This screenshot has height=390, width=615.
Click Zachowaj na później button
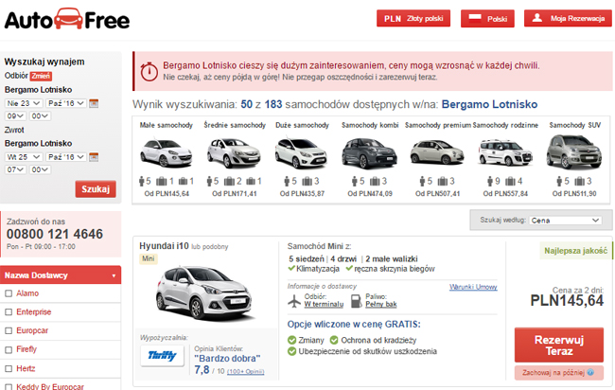[x=559, y=373]
